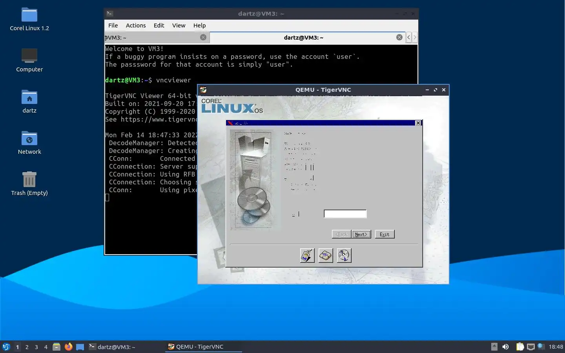Close the first terminal tab @VM3: ~

click(203, 37)
